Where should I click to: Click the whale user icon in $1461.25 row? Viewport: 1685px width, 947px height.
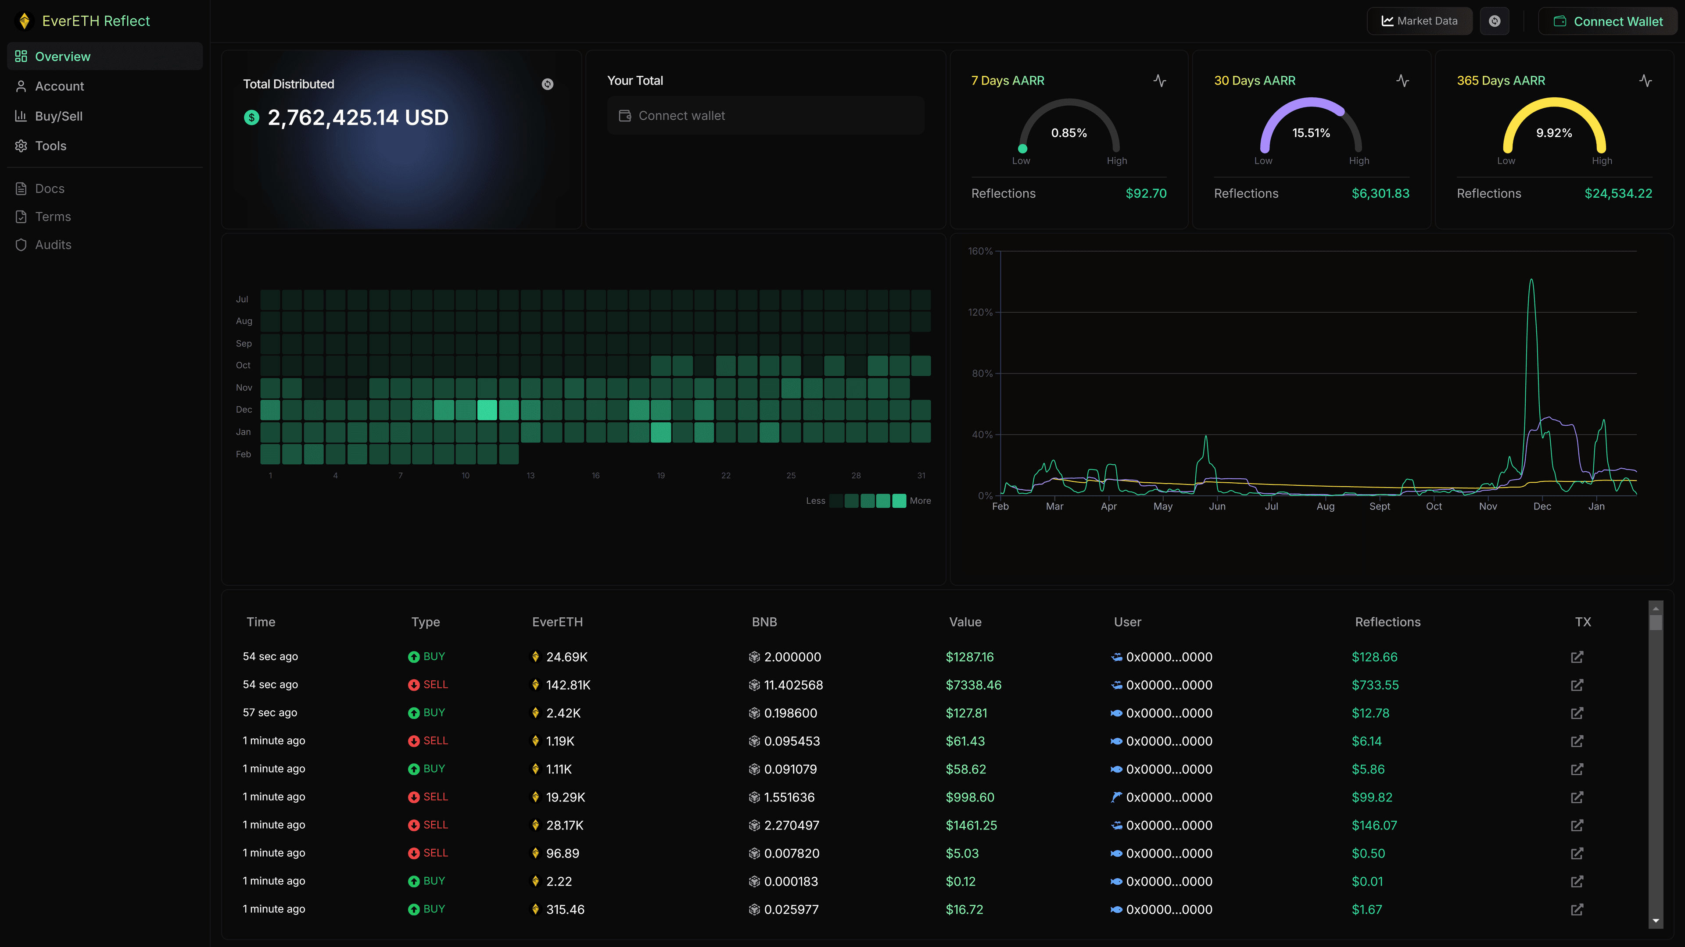point(1117,826)
